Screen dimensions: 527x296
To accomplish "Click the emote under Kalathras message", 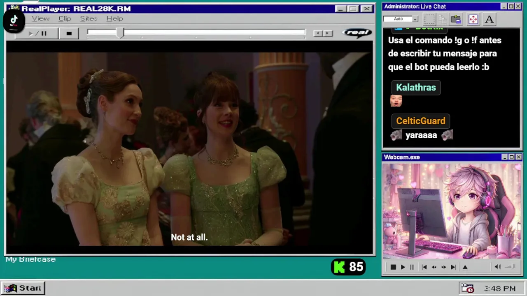I will [396, 101].
